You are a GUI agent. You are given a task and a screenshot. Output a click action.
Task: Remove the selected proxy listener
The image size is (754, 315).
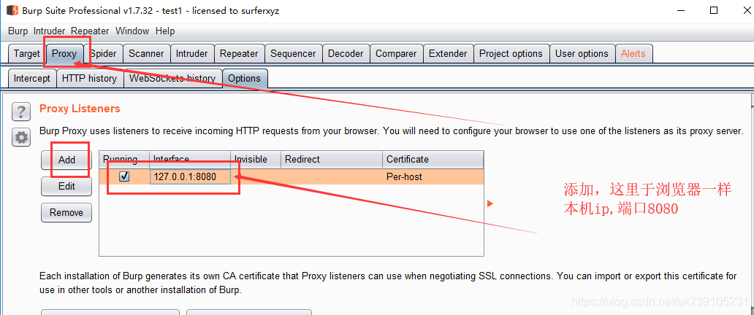(x=66, y=212)
